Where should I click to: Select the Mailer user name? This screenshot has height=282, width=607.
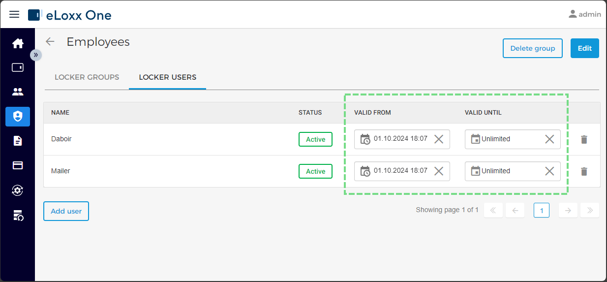pyautogui.click(x=61, y=171)
